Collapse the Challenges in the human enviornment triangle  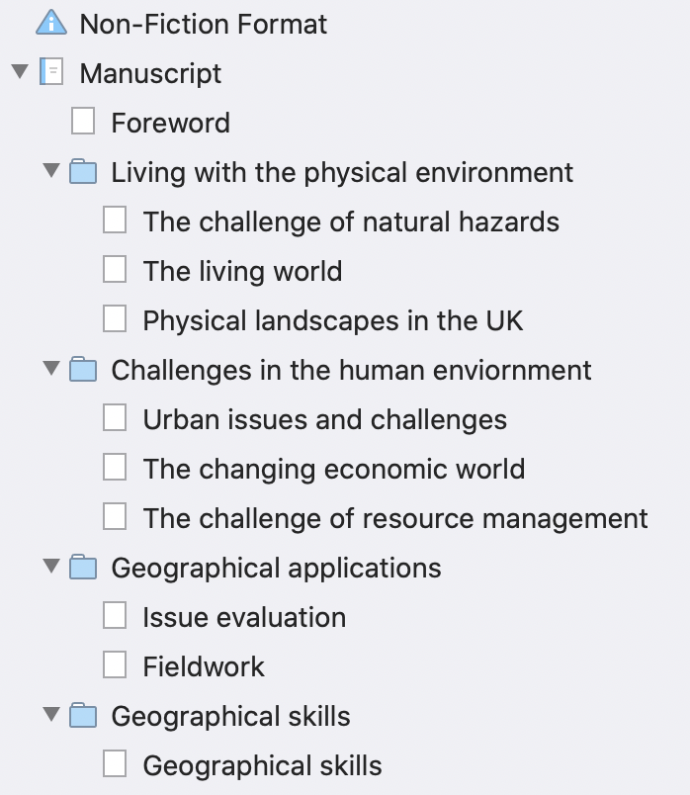(51, 368)
